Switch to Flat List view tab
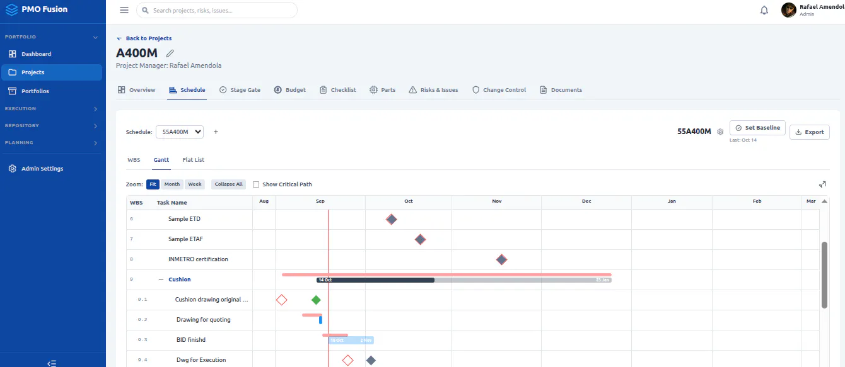This screenshot has width=845, height=367. click(194, 160)
